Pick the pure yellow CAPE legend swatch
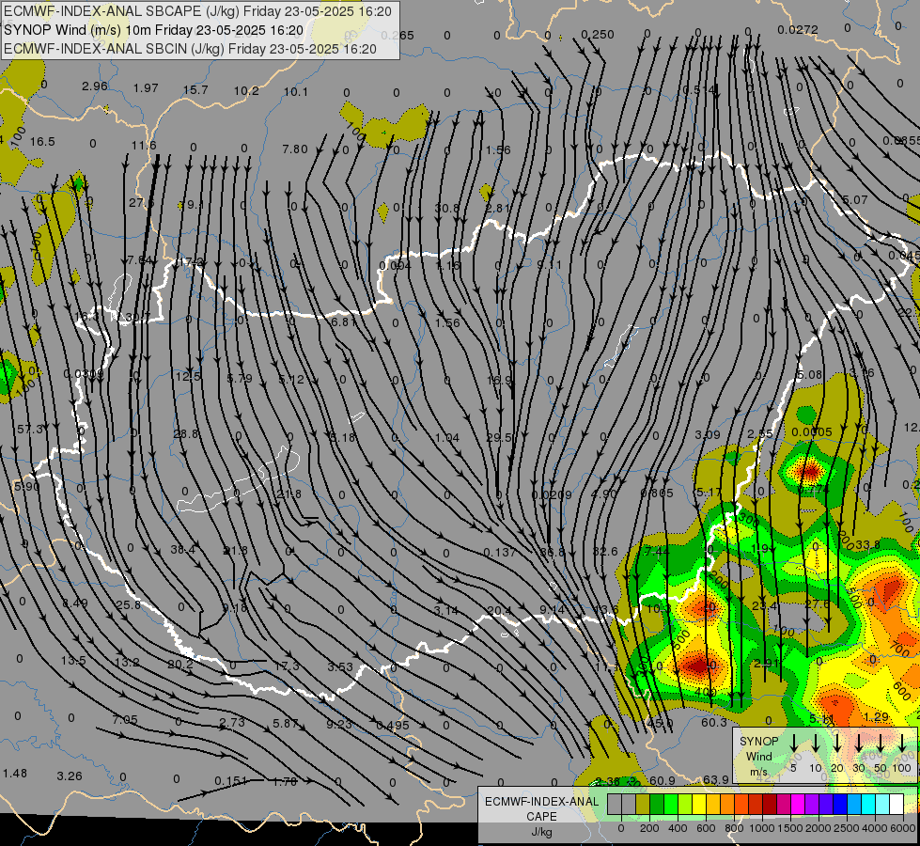 [x=699, y=804]
